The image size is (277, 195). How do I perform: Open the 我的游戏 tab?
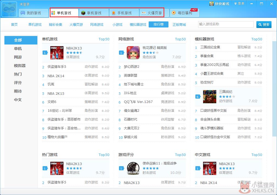click(x=34, y=13)
